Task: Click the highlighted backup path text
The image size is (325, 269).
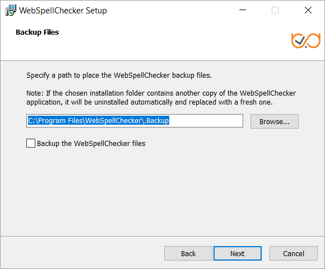Action: 99,120
